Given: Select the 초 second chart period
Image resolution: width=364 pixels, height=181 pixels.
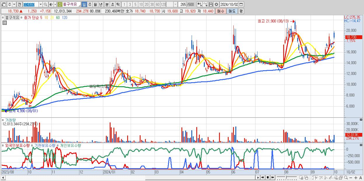Looking at the screenshot, I should [x=113, y=4].
